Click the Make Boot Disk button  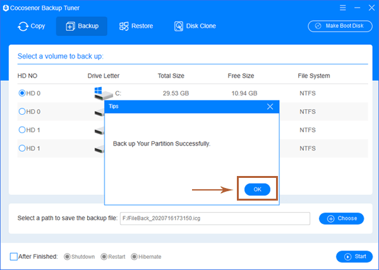click(x=340, y=26)
